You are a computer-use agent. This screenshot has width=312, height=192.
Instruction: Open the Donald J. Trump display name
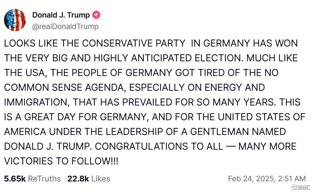(61, 15)
